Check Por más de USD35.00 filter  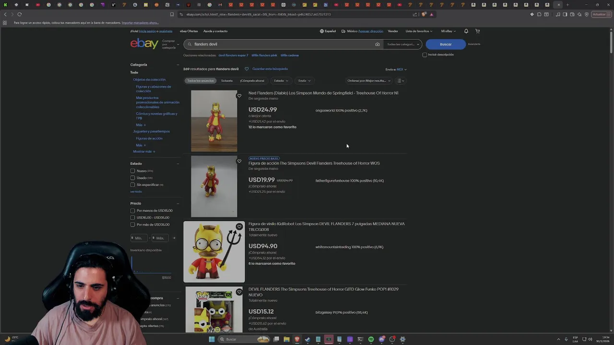(133, 224)
